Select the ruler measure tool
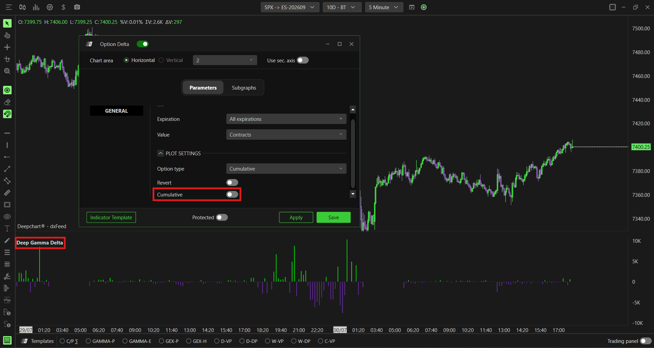Screen dimensions: 654x348 coord(7,193)
